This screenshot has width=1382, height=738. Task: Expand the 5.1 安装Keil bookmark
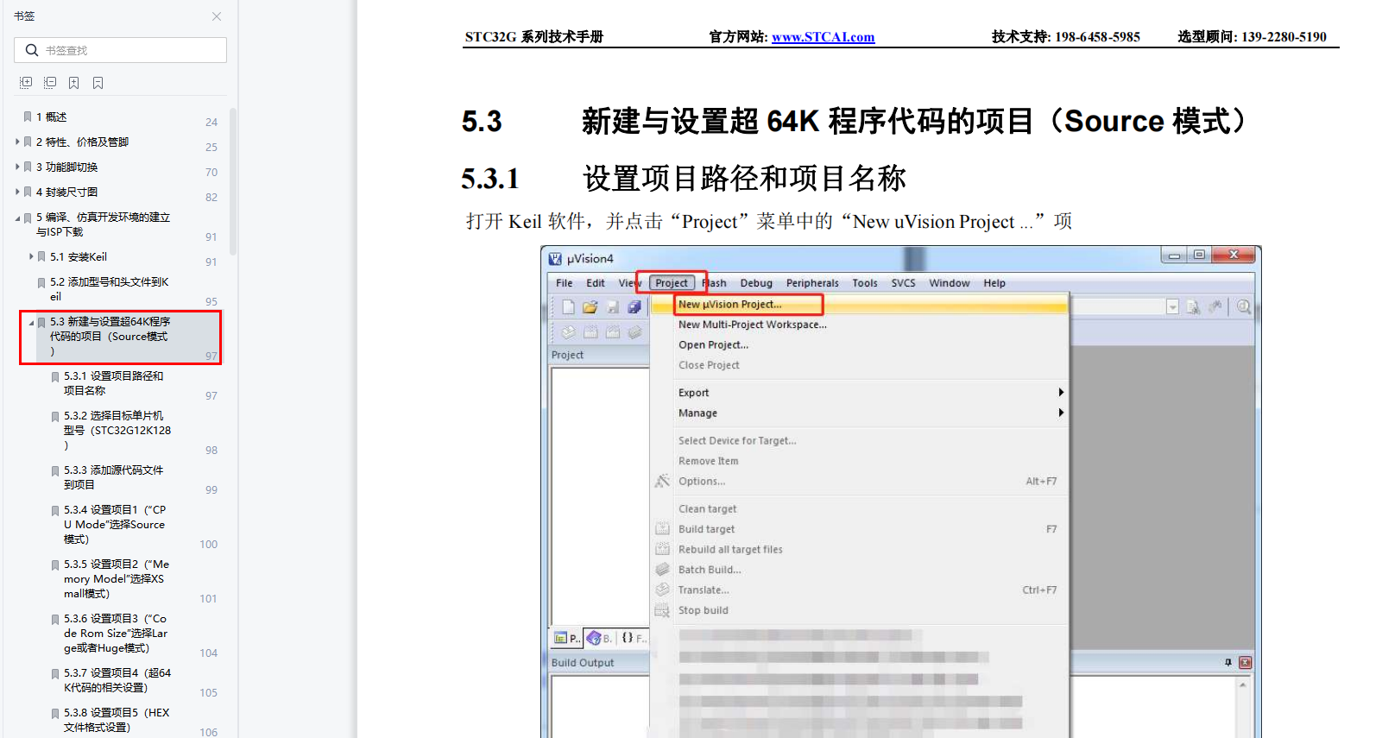(x=31, y=256)
